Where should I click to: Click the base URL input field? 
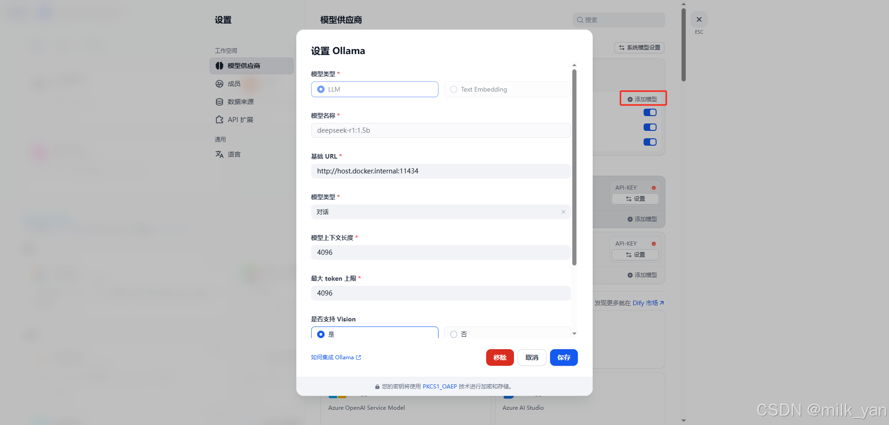click(x=441, y=171)
